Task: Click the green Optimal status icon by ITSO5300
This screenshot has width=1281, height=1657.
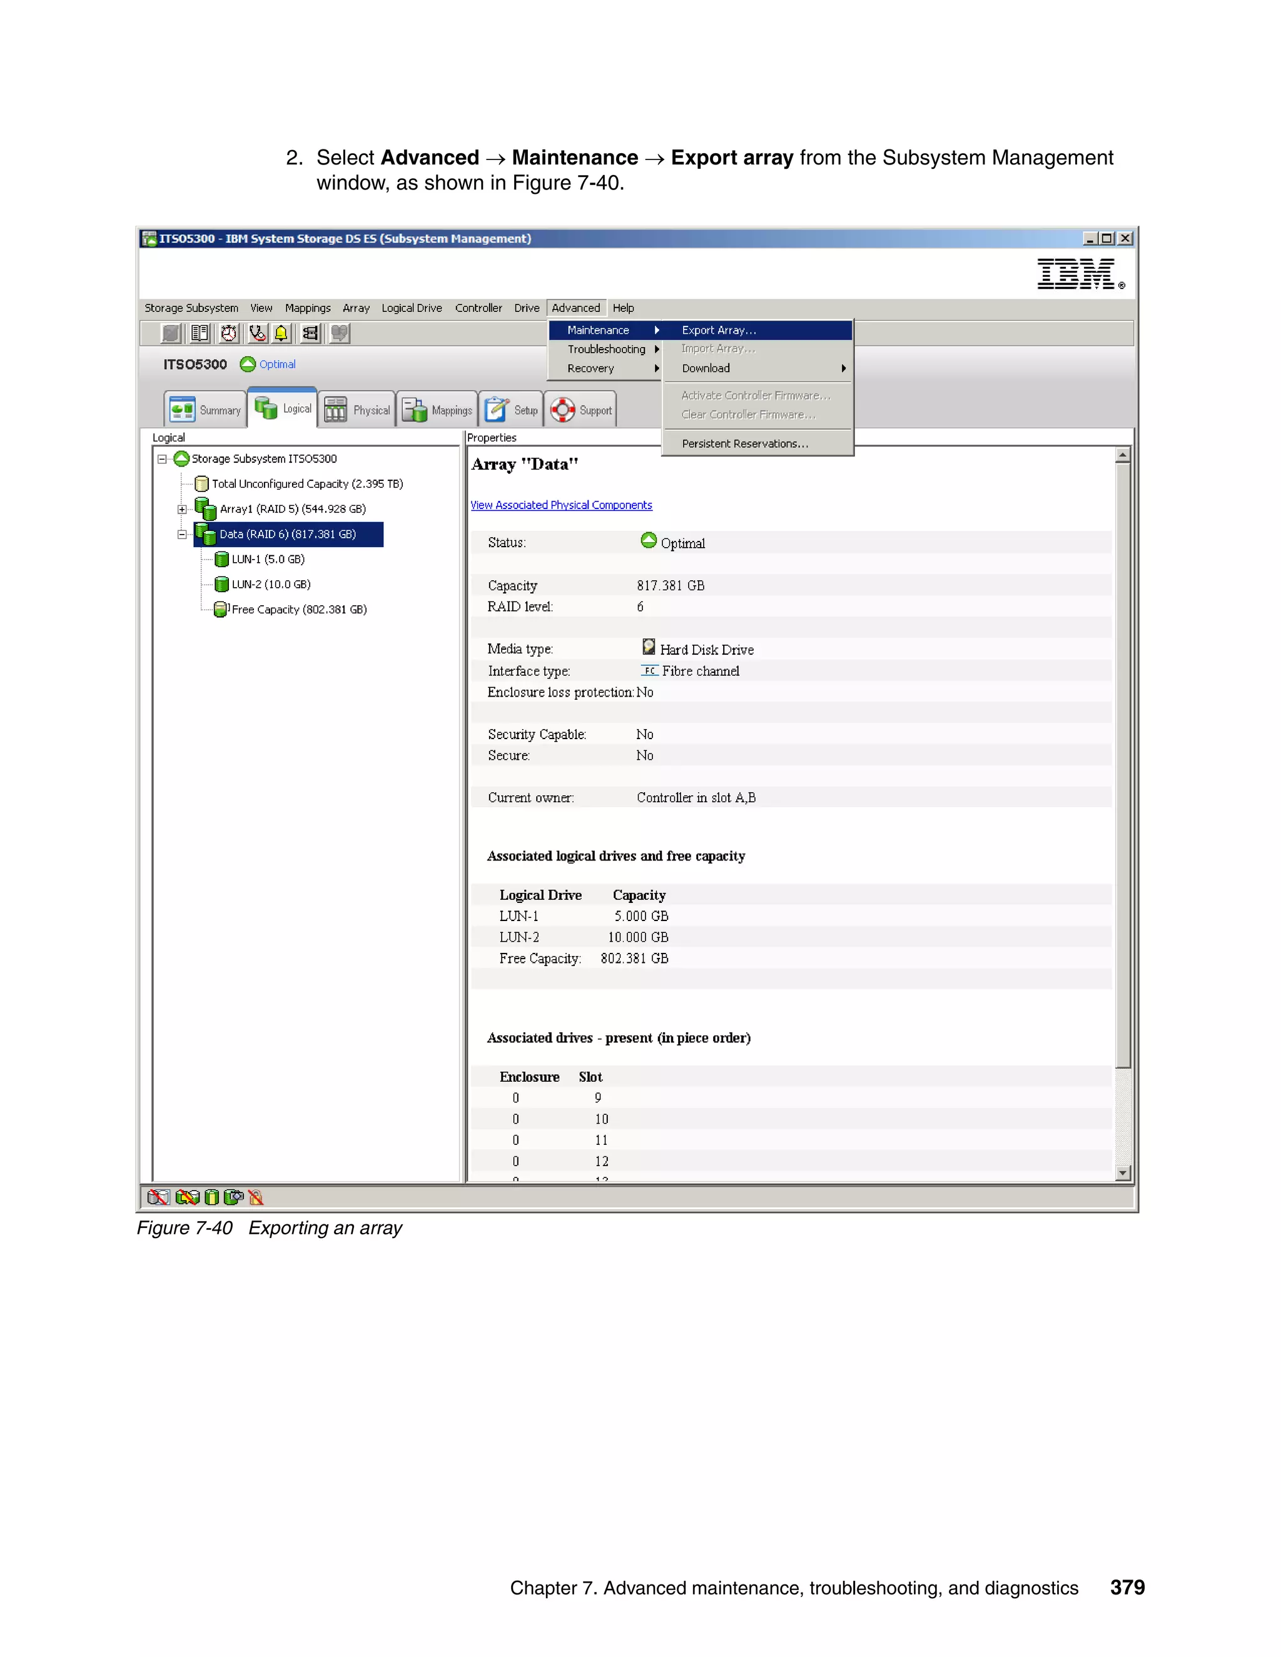Action: (x=248, y=364)
